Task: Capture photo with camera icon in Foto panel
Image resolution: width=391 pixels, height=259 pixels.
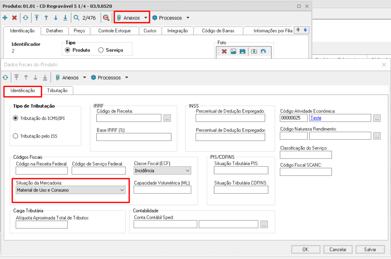Action: click(254, 51)
